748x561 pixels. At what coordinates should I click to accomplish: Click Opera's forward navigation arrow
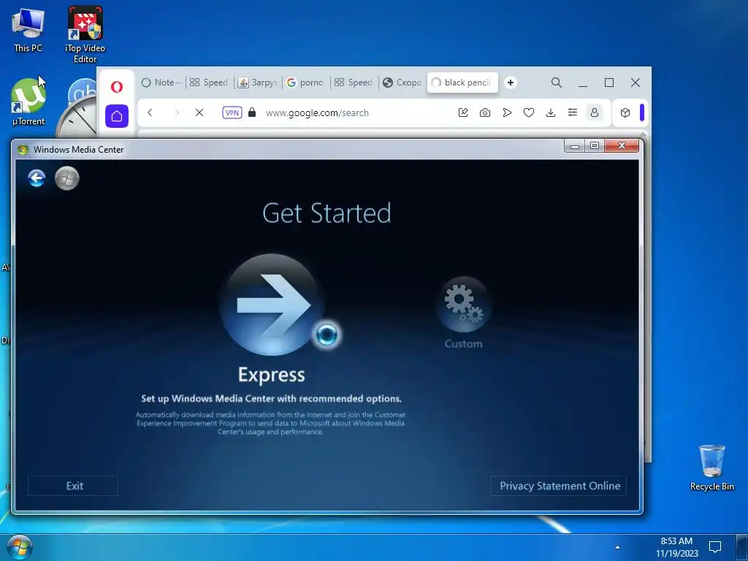click(177, 112)
